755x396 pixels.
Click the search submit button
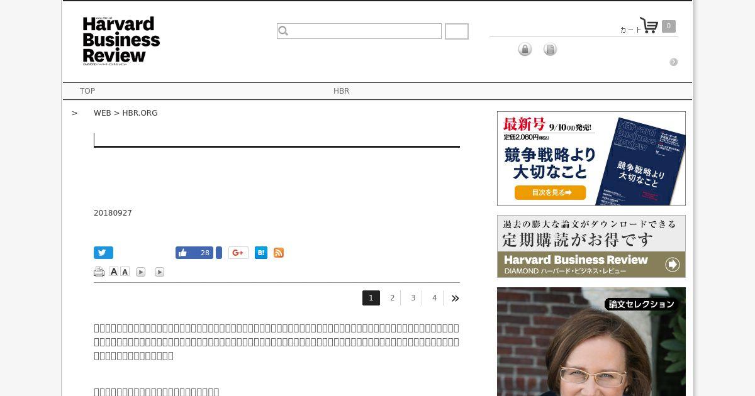(x=457, y=31)
